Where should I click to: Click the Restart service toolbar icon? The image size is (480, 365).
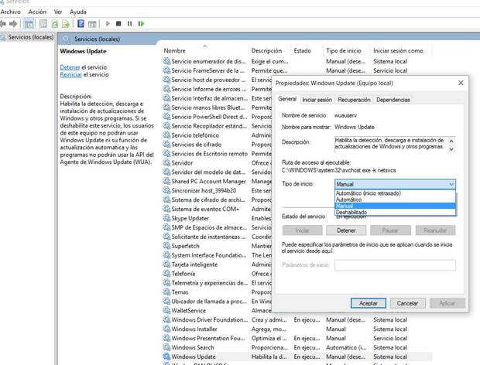click(x=141, y=23)
